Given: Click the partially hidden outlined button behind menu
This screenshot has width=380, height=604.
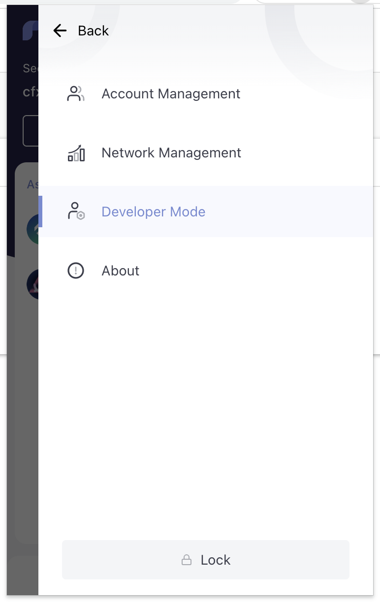Looking at the screenshot, I should (x=31, y=131).
